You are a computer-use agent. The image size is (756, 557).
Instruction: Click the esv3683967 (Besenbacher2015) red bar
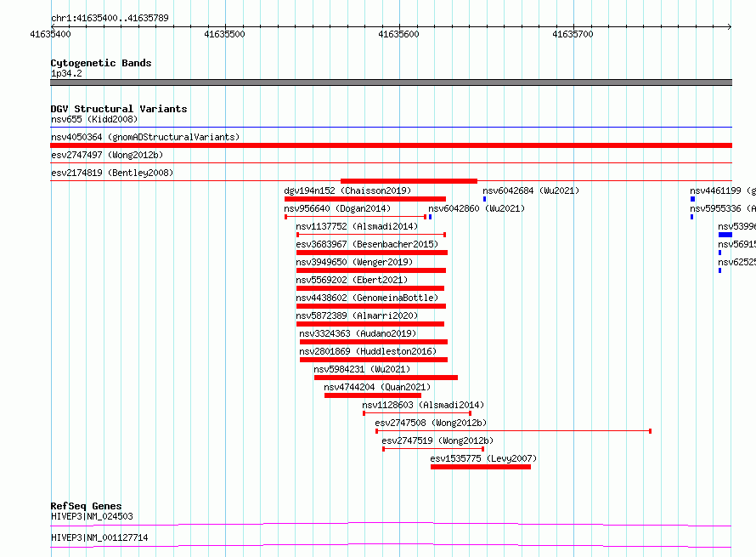372,253
